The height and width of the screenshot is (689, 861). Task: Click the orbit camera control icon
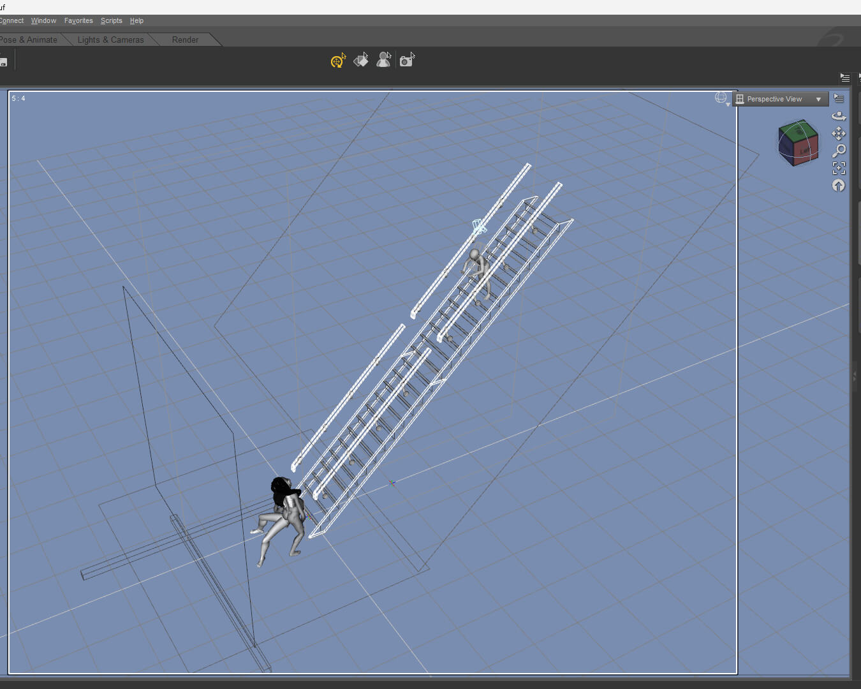(x=839, y=116)
